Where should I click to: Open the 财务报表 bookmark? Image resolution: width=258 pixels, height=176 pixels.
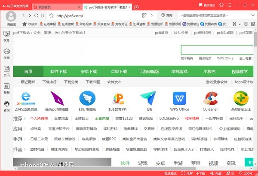83,24
